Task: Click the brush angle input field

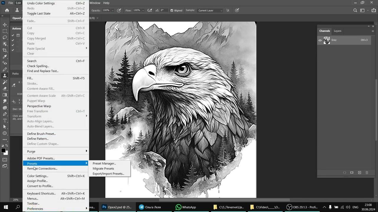Action: click(163, 10)
